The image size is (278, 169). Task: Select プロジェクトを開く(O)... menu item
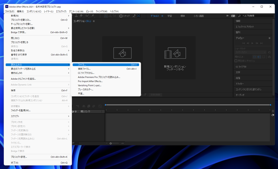click(38, 20)
